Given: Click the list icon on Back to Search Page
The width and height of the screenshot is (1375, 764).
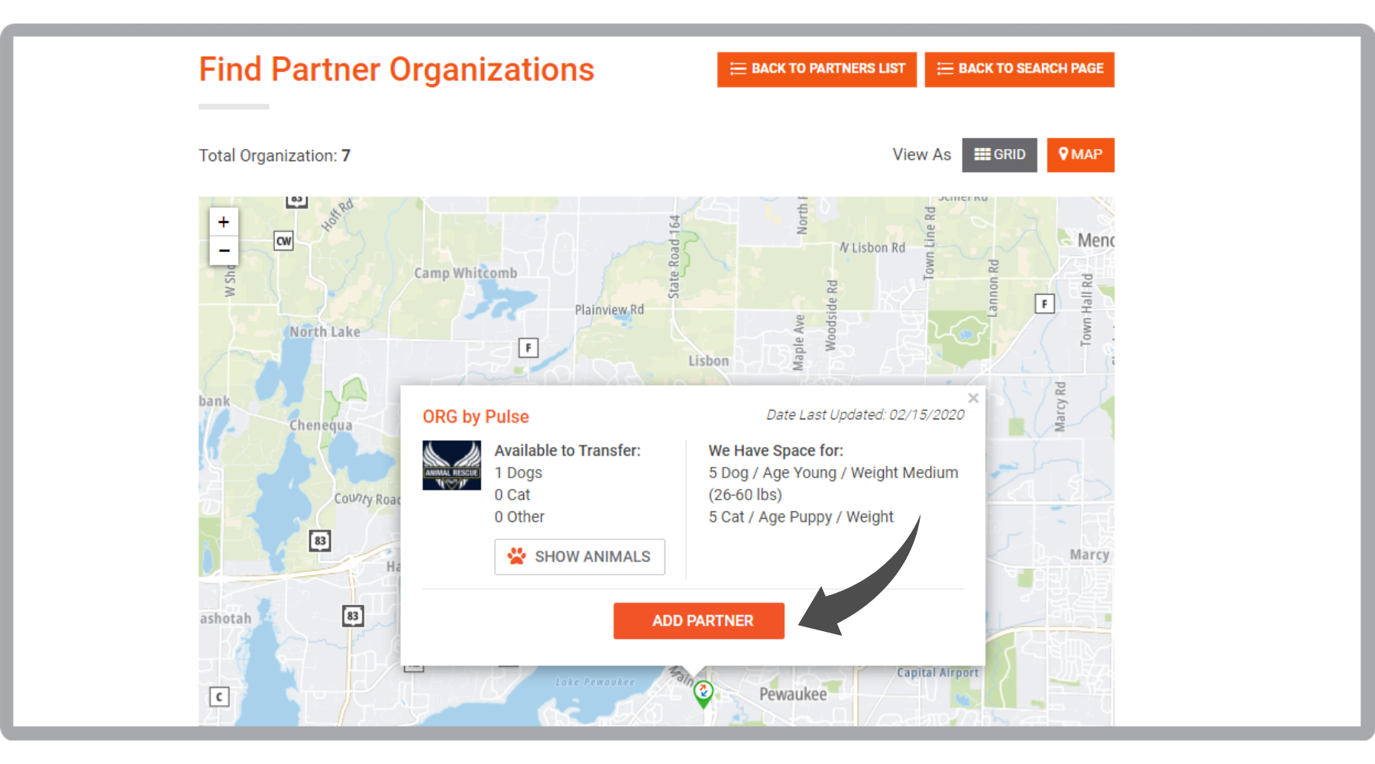Looking at the screenshot, I should (945, 69).
